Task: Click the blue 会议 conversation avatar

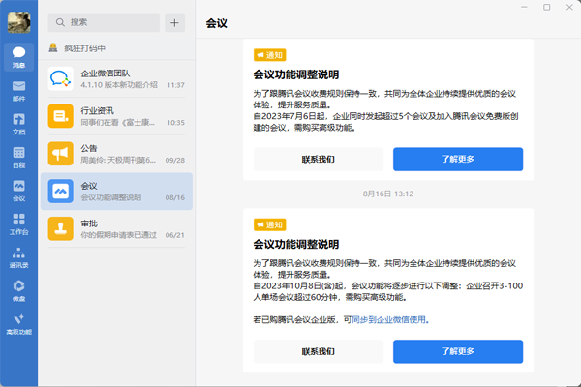Action: [60, 192]
